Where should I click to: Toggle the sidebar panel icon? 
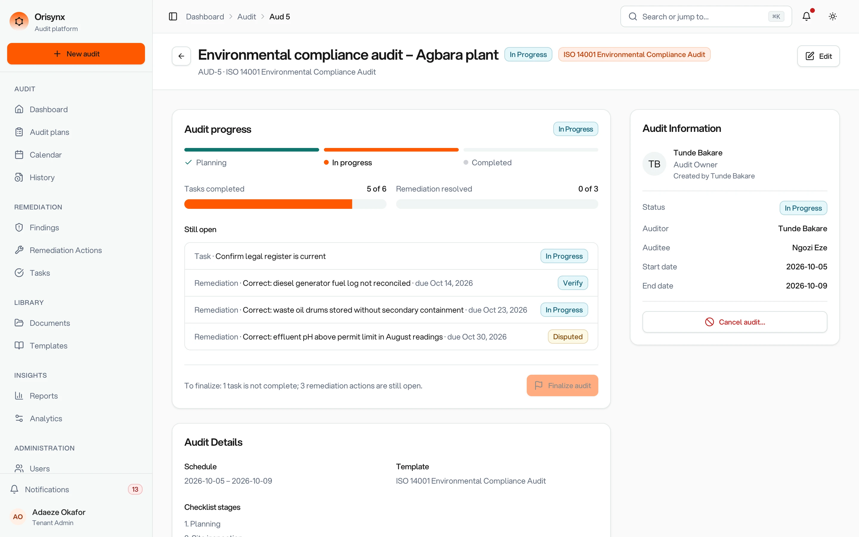pyautogui.click(x=173, y=17)
